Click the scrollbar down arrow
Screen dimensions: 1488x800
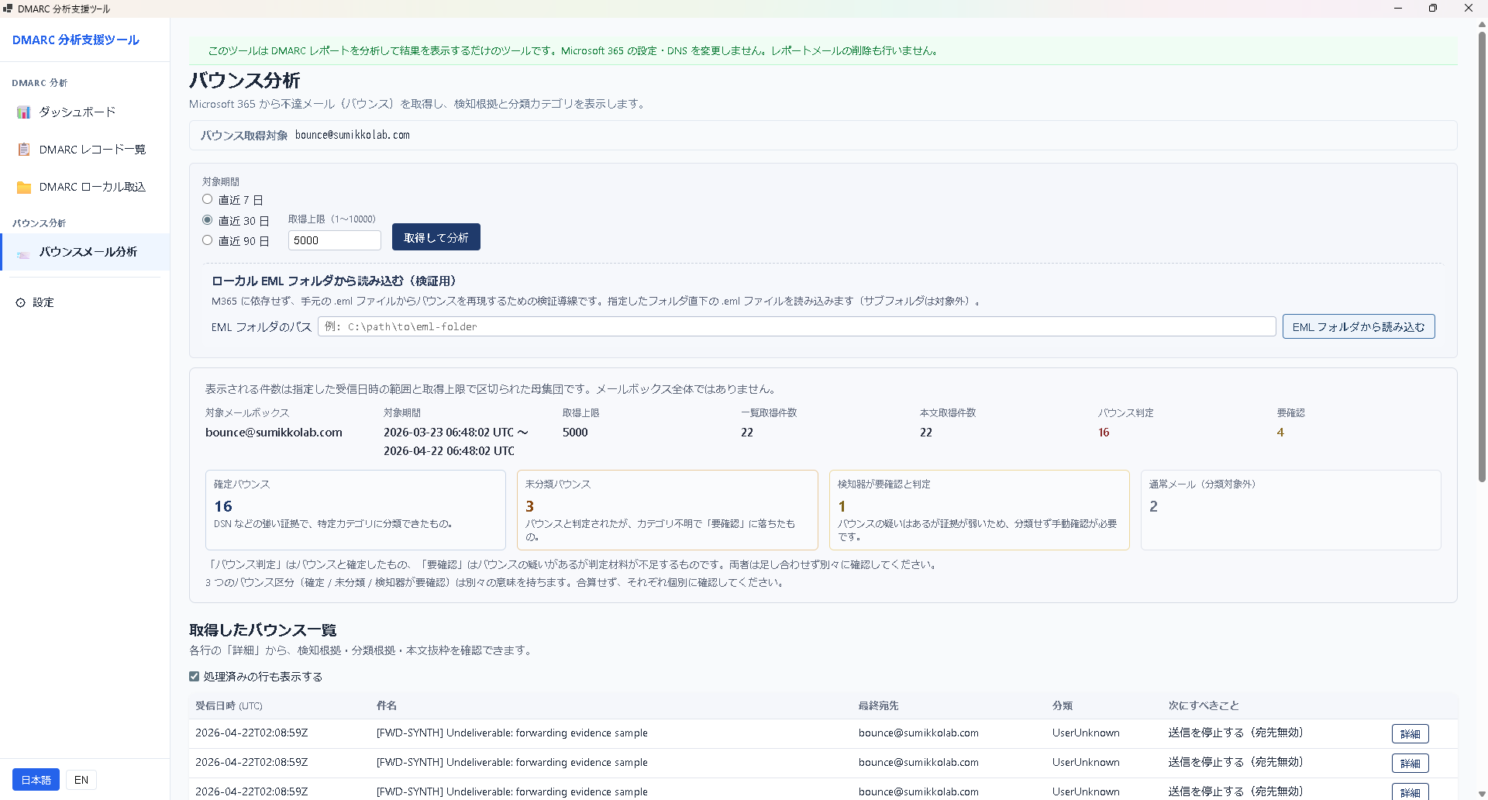1482,795
